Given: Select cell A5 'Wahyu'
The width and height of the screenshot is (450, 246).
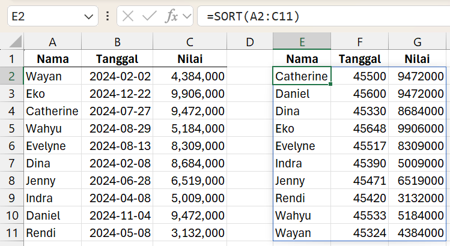Looking at the screenshot, I should pyautogui.click(x=52, y=128).
